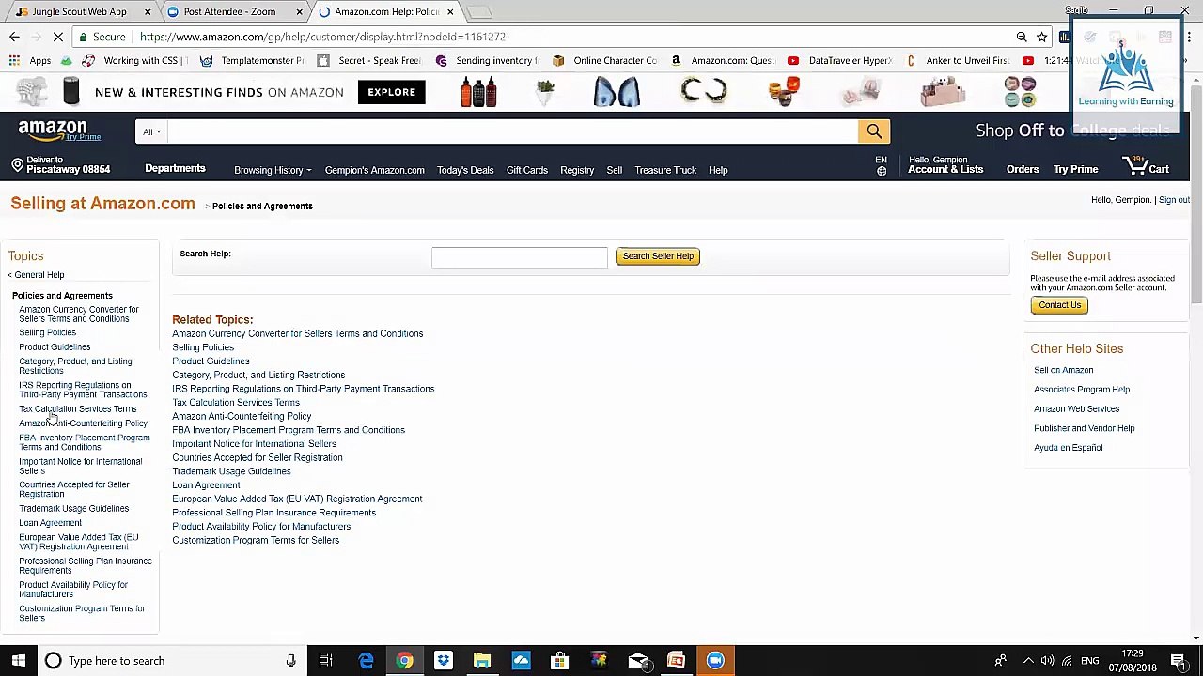Click the browser address bar URL
Image resolution: width=1203 pixels, height=676 pixels.
point(322,37)
